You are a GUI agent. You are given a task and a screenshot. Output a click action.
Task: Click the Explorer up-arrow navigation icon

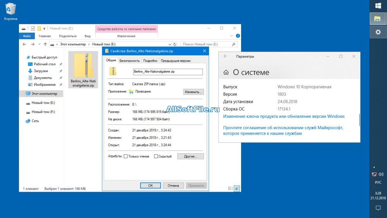45,44
